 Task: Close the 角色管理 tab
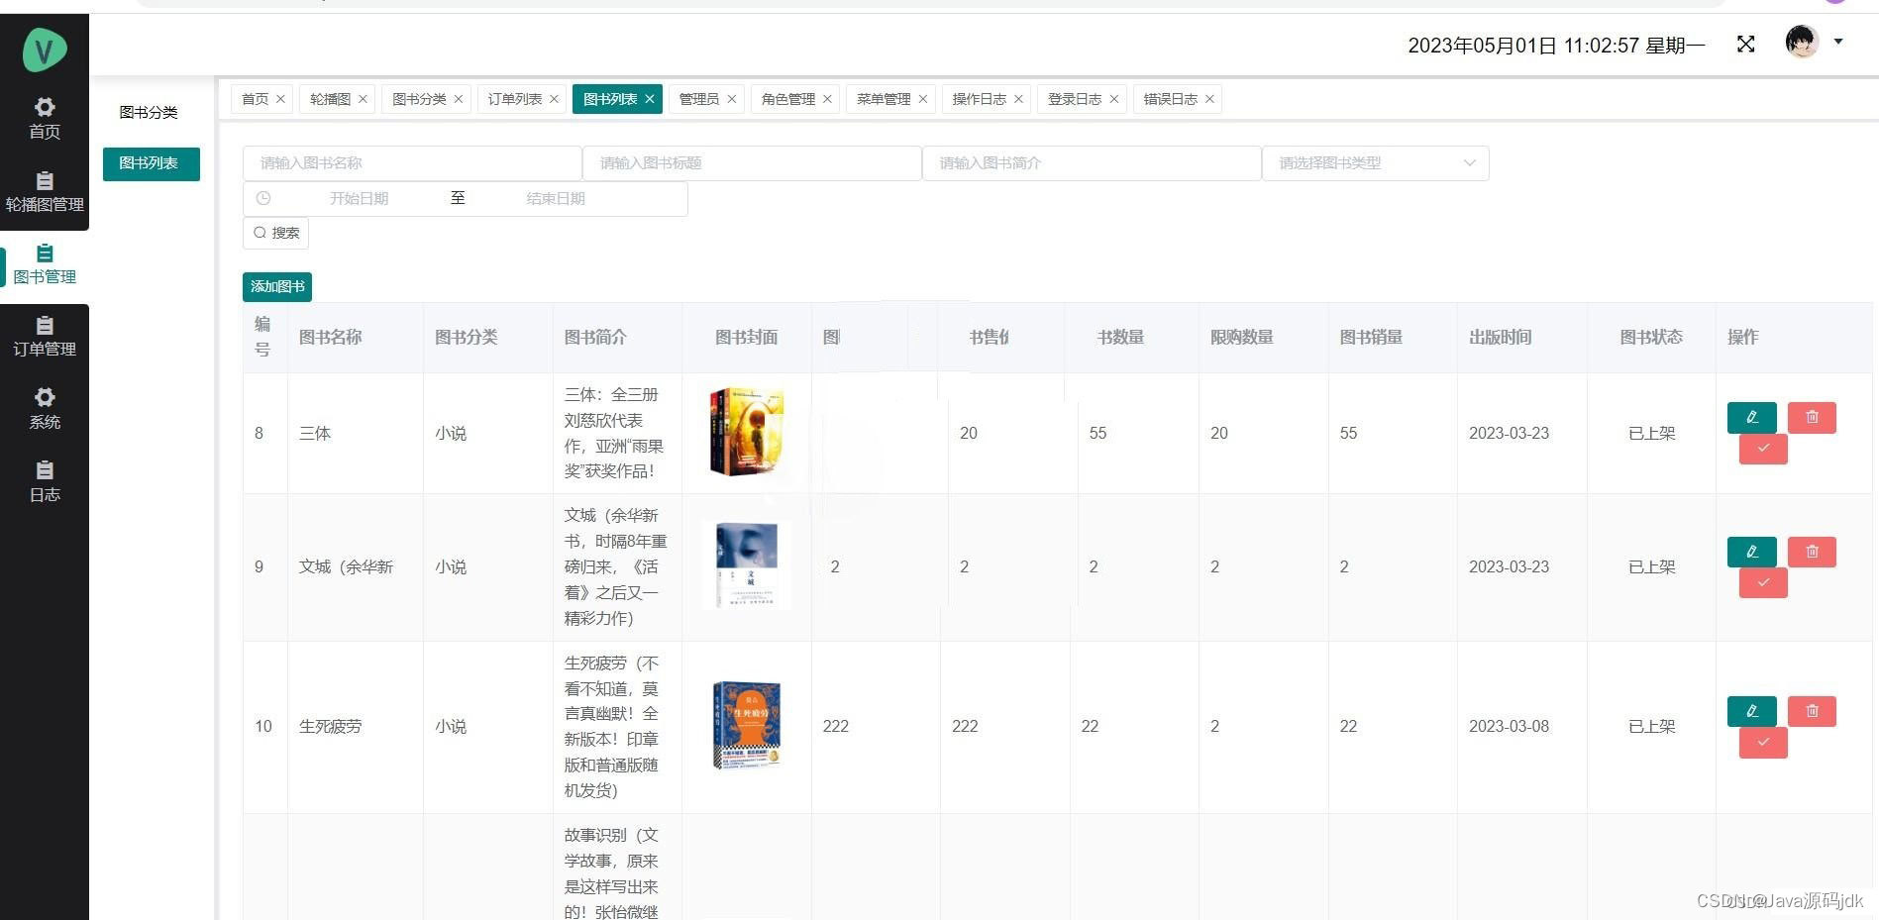tap(827, 99)
